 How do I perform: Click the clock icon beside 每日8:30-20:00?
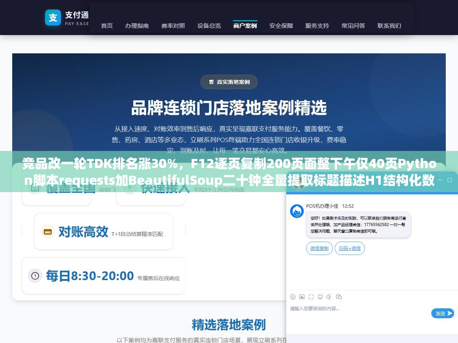click(35, 276)
